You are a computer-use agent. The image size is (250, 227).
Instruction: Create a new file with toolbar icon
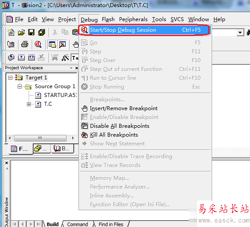pos(11,32)
